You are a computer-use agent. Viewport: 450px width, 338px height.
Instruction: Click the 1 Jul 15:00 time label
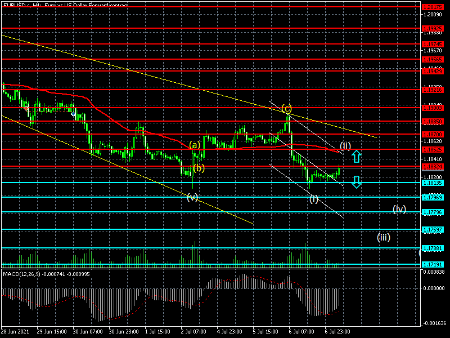(157, 332)
